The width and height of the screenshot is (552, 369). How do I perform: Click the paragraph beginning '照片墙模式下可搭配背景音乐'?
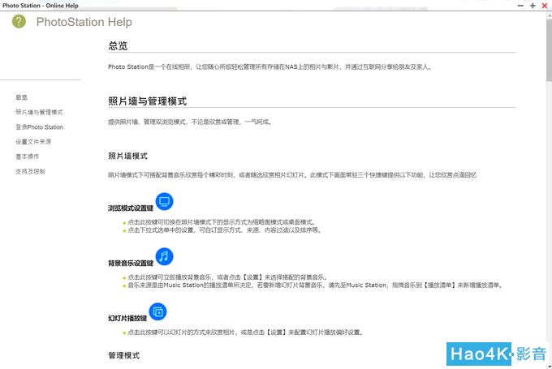[292, 175]
